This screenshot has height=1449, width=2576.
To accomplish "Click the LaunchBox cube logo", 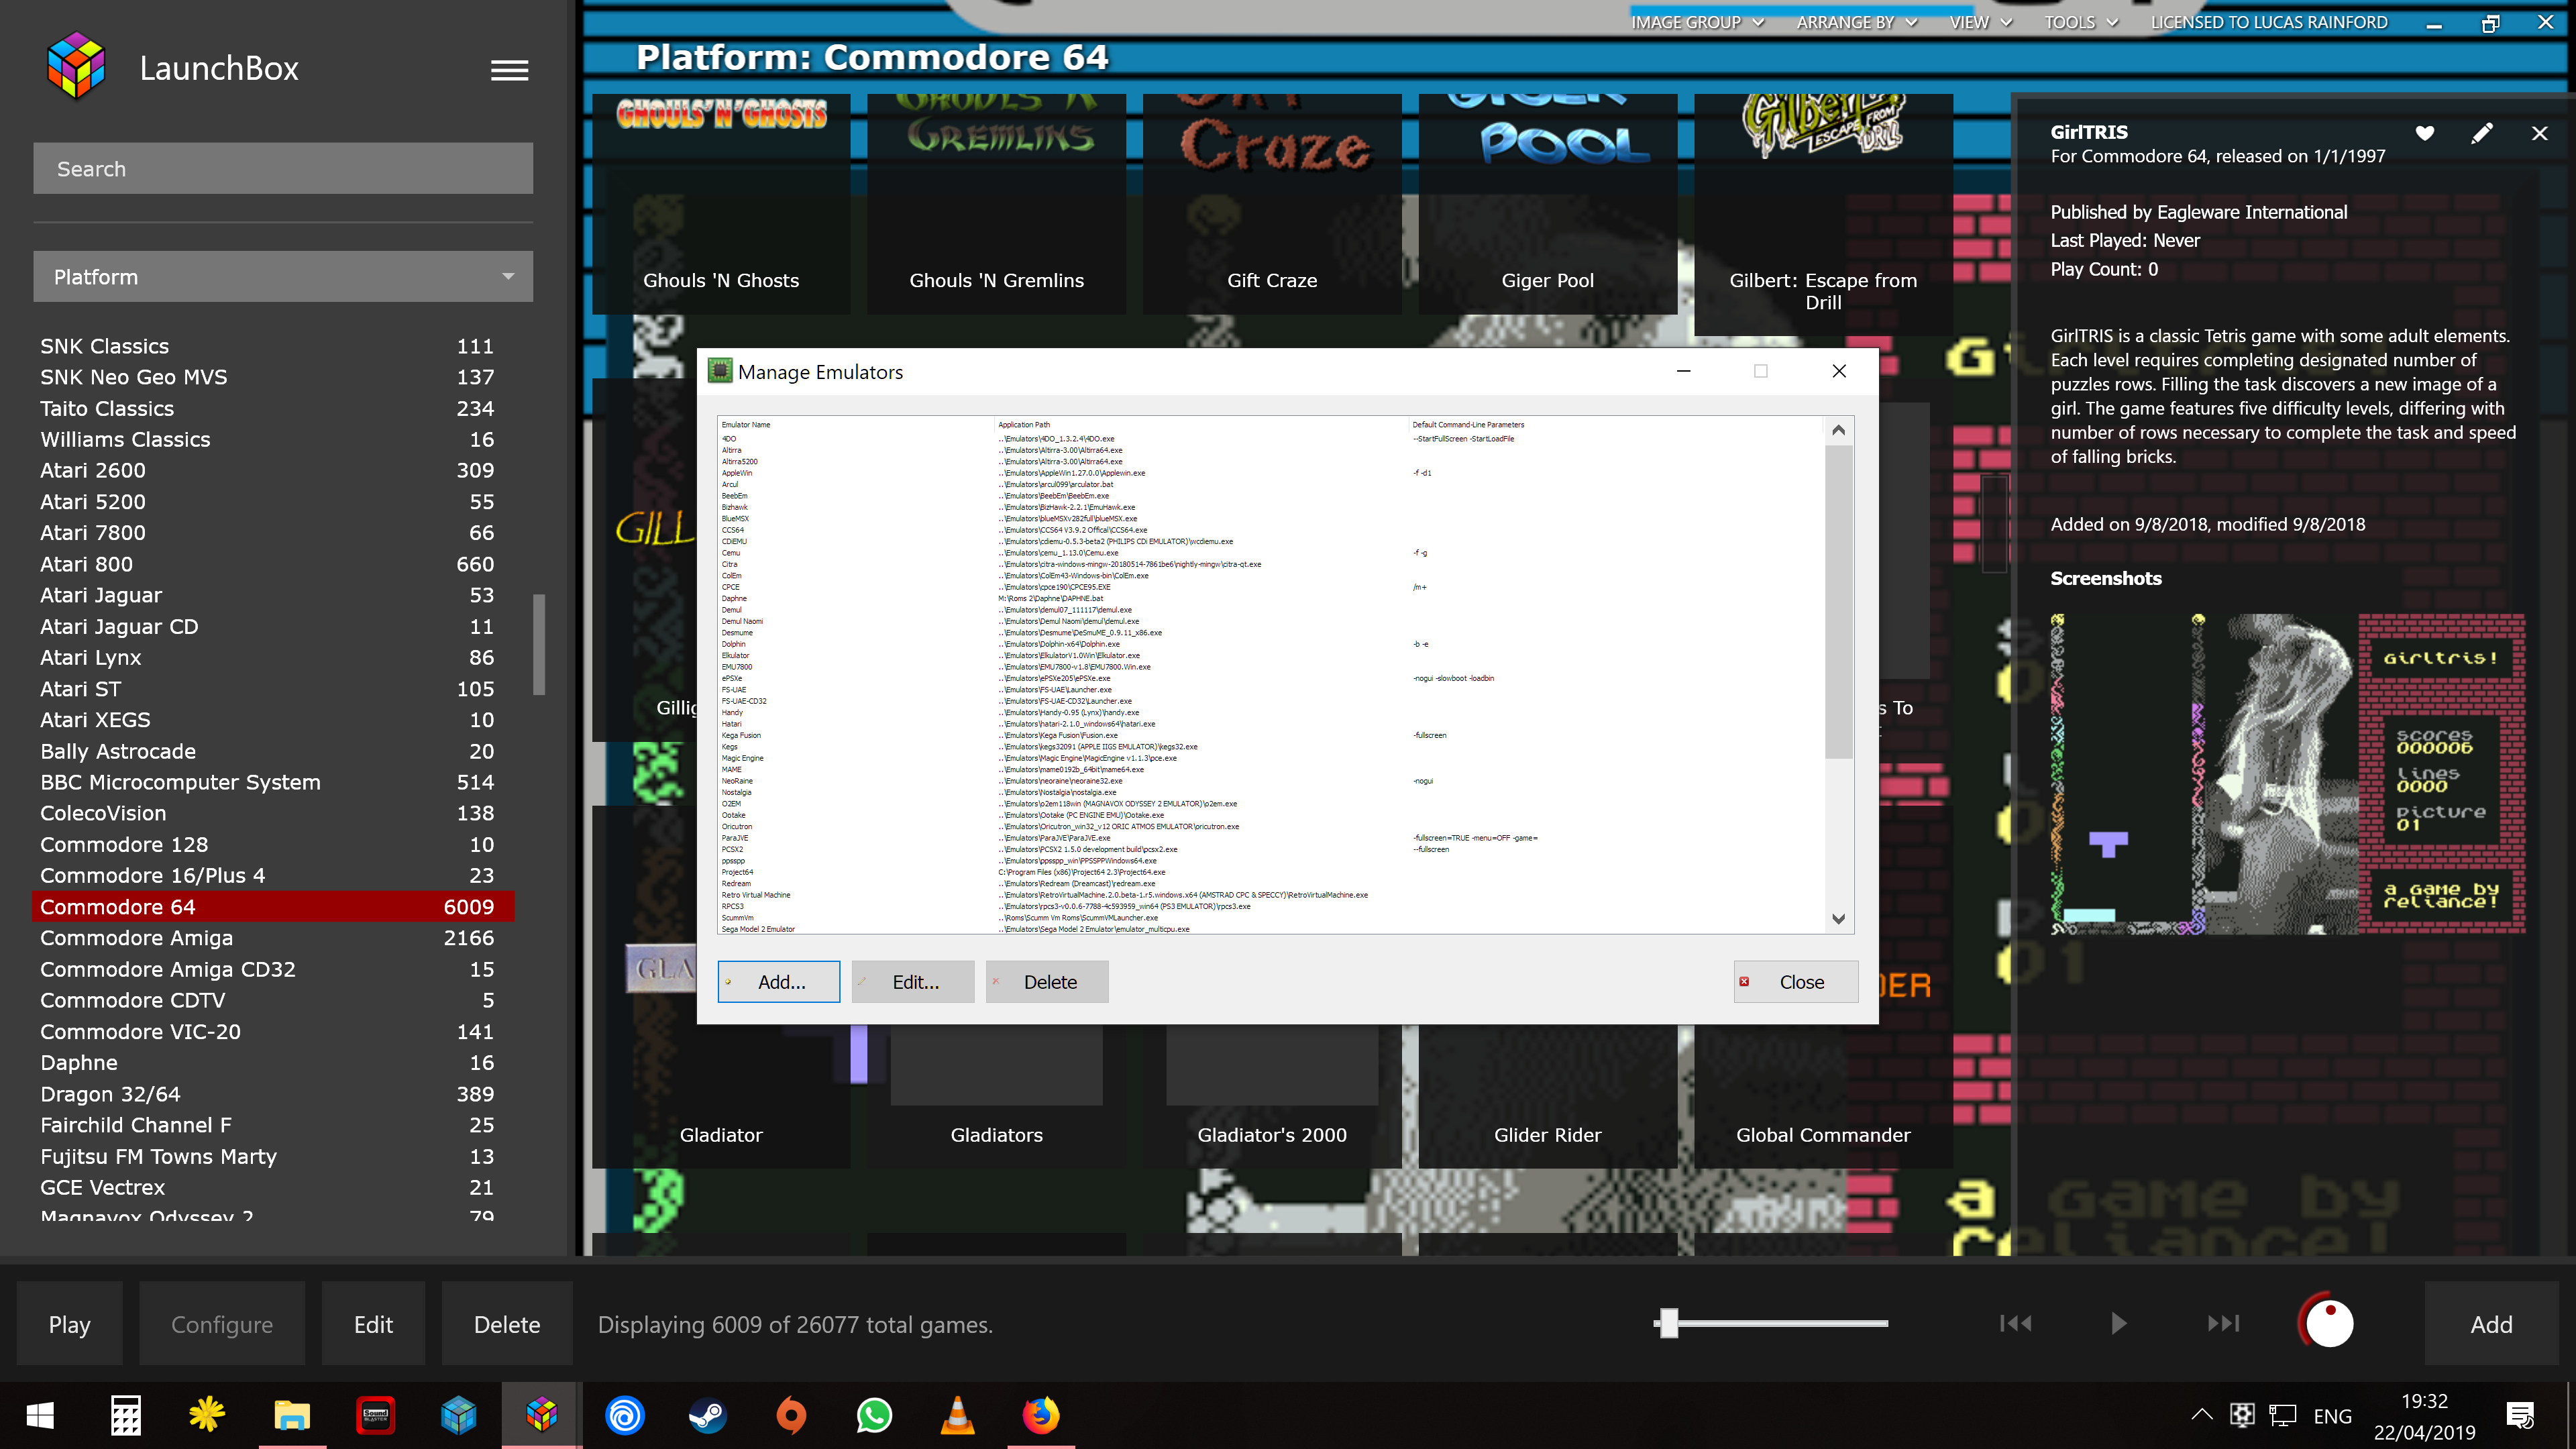I will (x=76, y=67).
